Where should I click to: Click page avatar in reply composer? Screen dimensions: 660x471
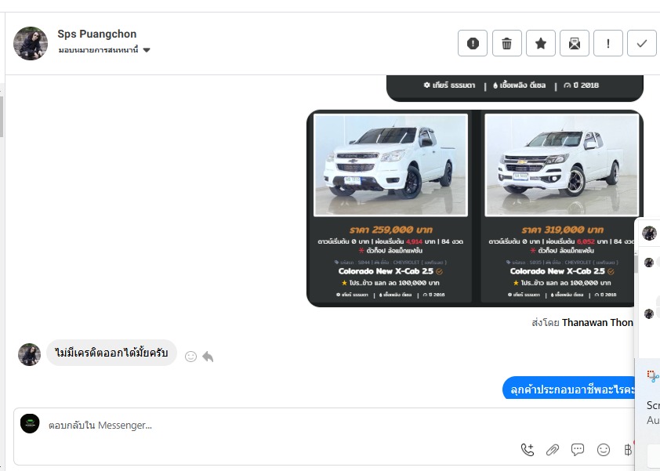pos(30,423)
